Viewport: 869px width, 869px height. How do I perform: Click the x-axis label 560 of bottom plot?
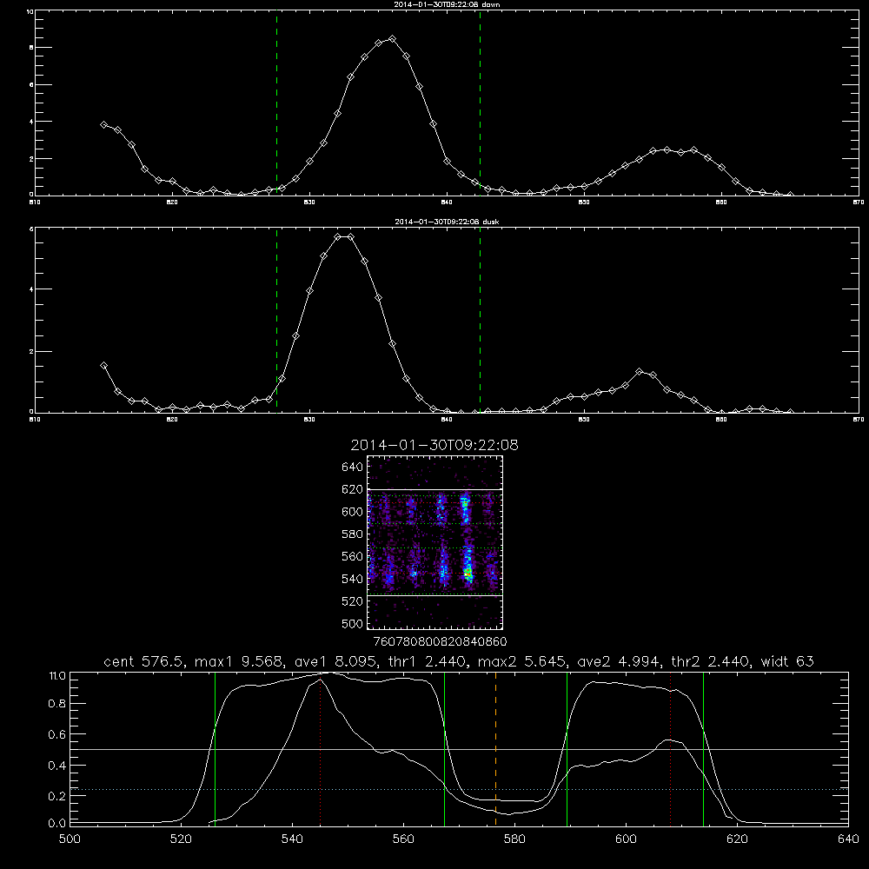point(403,839)
